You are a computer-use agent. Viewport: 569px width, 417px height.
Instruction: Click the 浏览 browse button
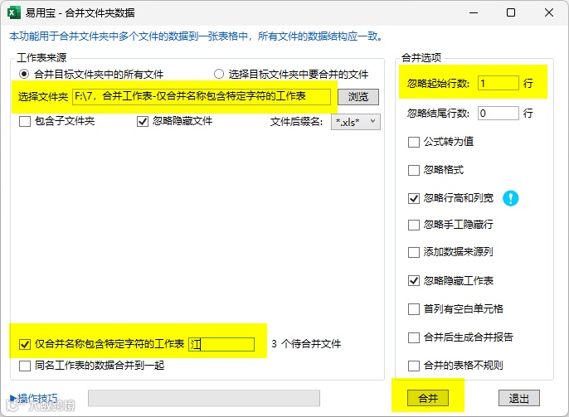coord(358,97)
